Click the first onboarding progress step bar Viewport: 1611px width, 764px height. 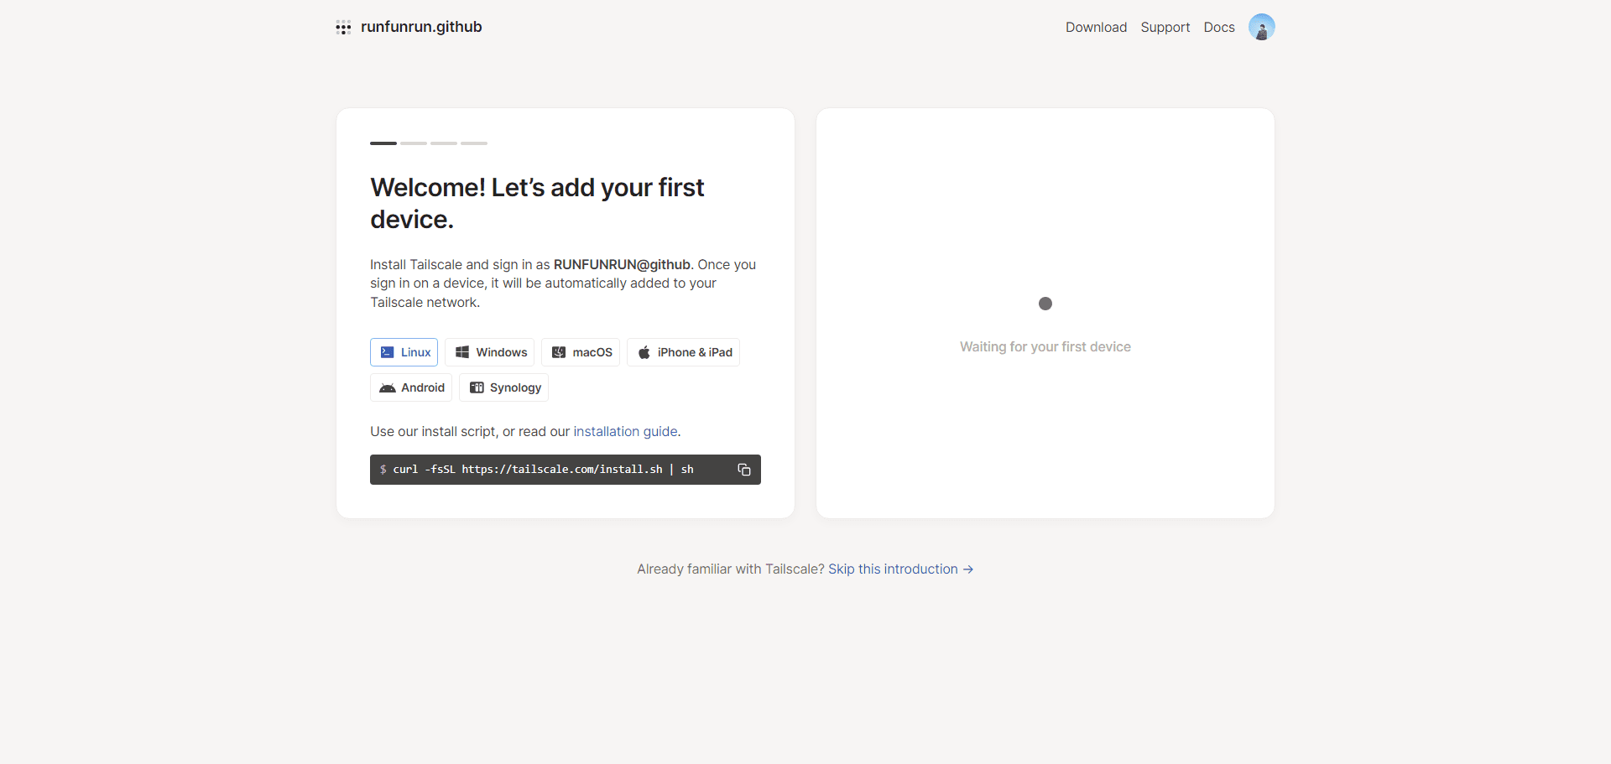pyautogui.click(x=383, y=143)
